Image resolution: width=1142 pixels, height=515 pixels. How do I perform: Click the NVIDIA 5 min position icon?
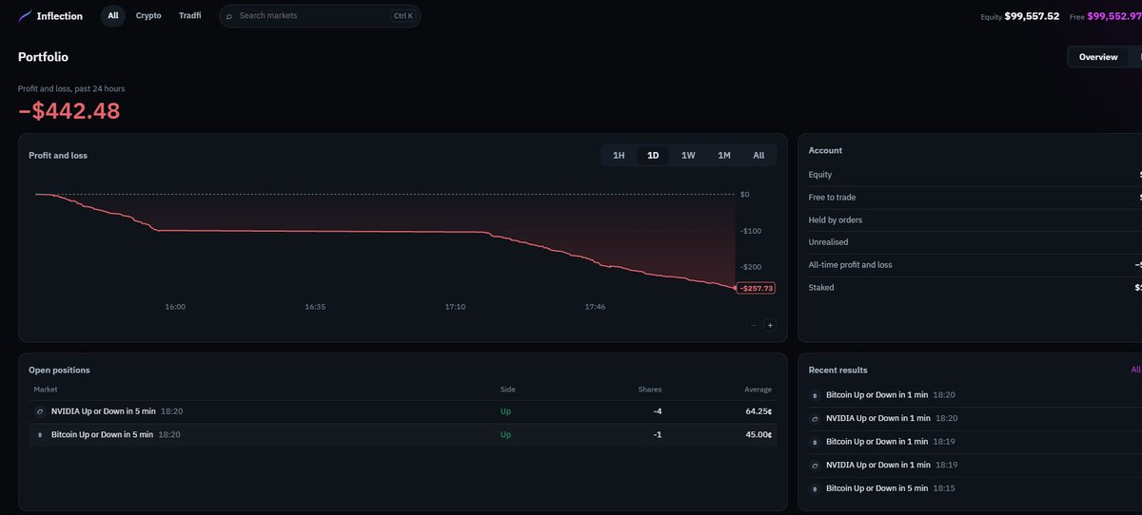(x=40, y=411)
